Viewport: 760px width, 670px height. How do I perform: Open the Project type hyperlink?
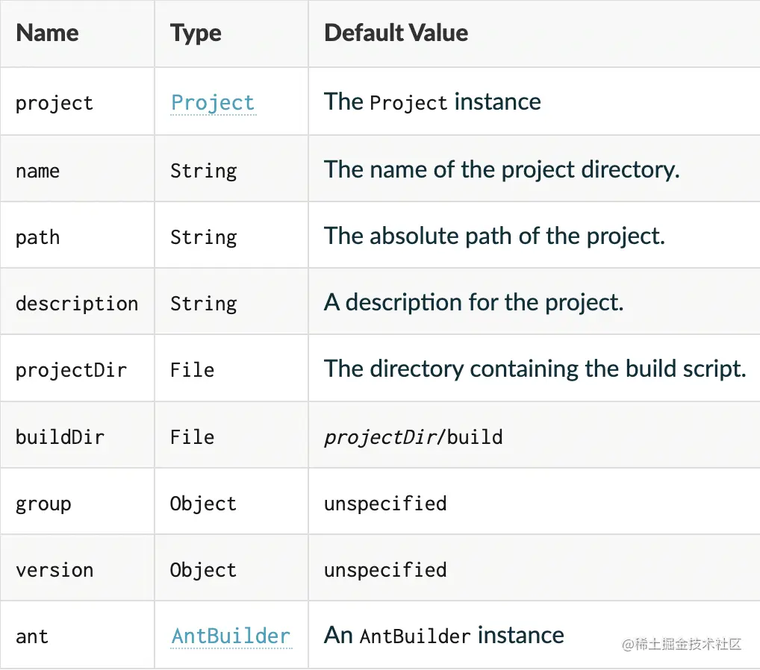213,103
